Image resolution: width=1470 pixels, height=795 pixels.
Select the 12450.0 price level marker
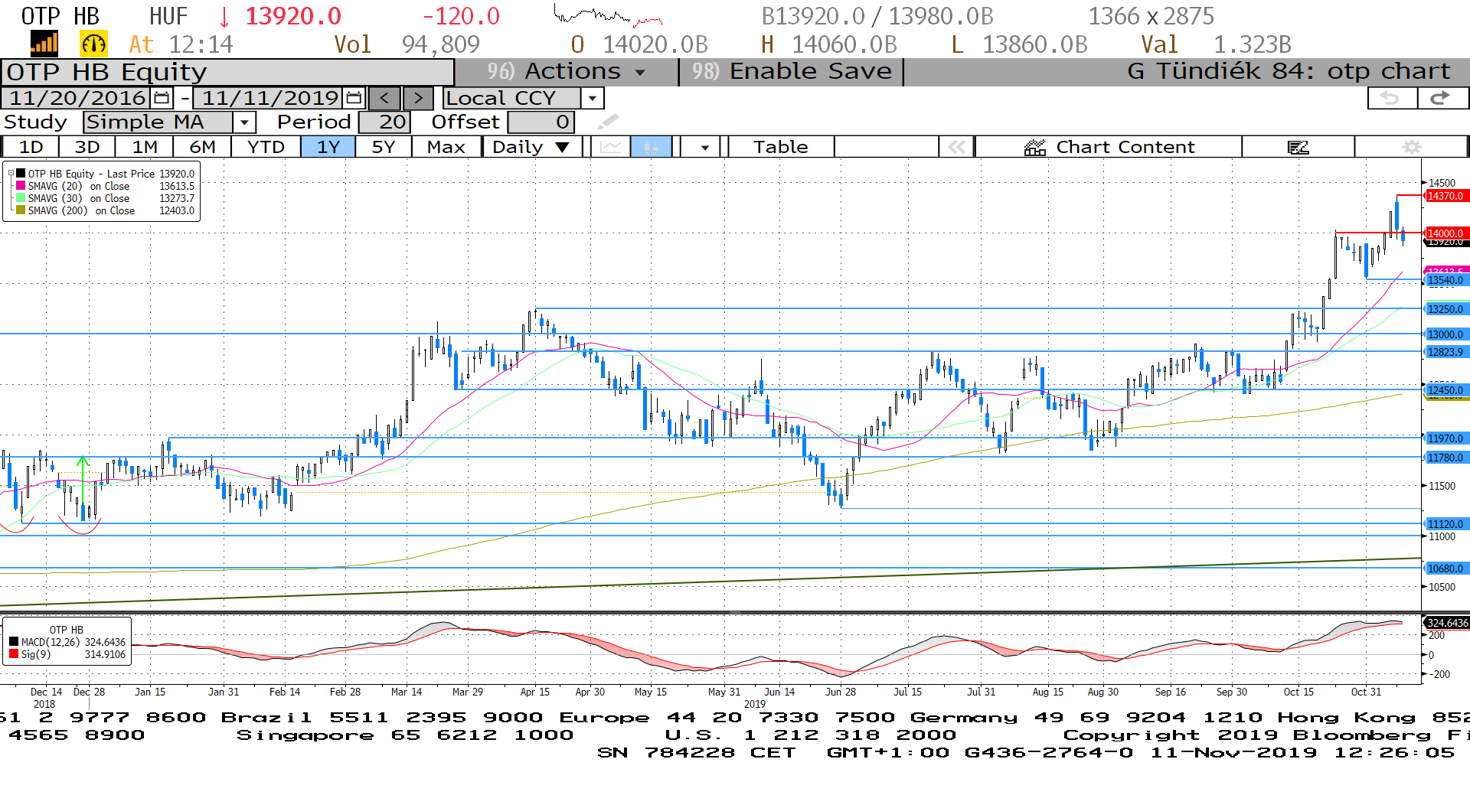point(1445,390)
